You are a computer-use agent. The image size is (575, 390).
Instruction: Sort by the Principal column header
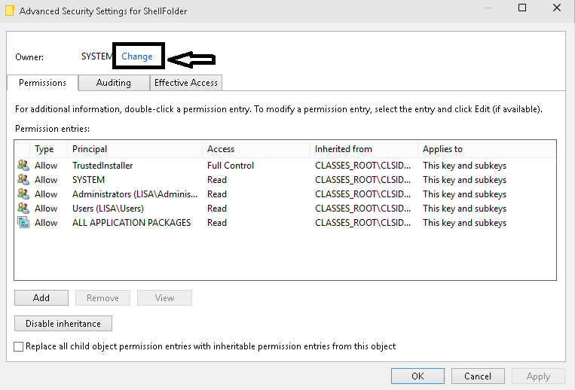[x=136, y=149]
